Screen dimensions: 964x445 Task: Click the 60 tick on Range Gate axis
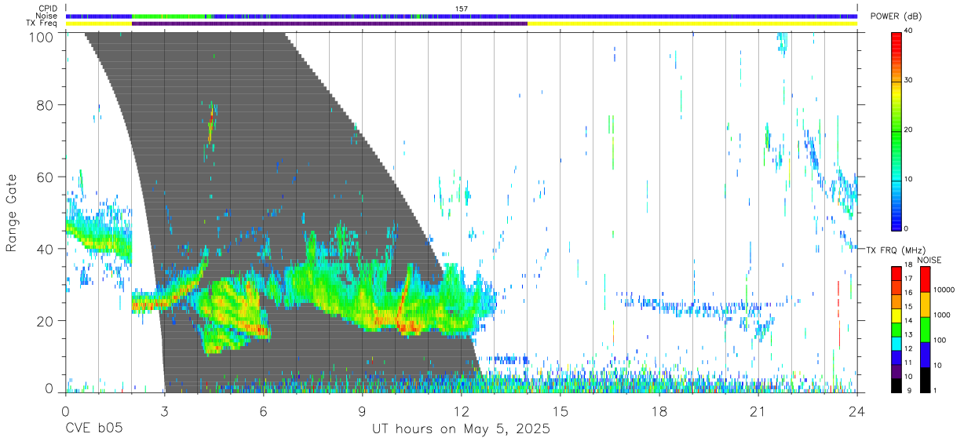click(x=47, y=177)
